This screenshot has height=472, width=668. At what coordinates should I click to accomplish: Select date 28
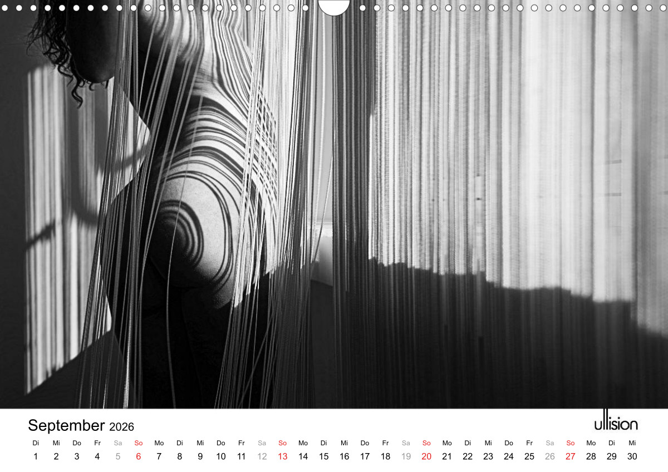tap(591, 456)
